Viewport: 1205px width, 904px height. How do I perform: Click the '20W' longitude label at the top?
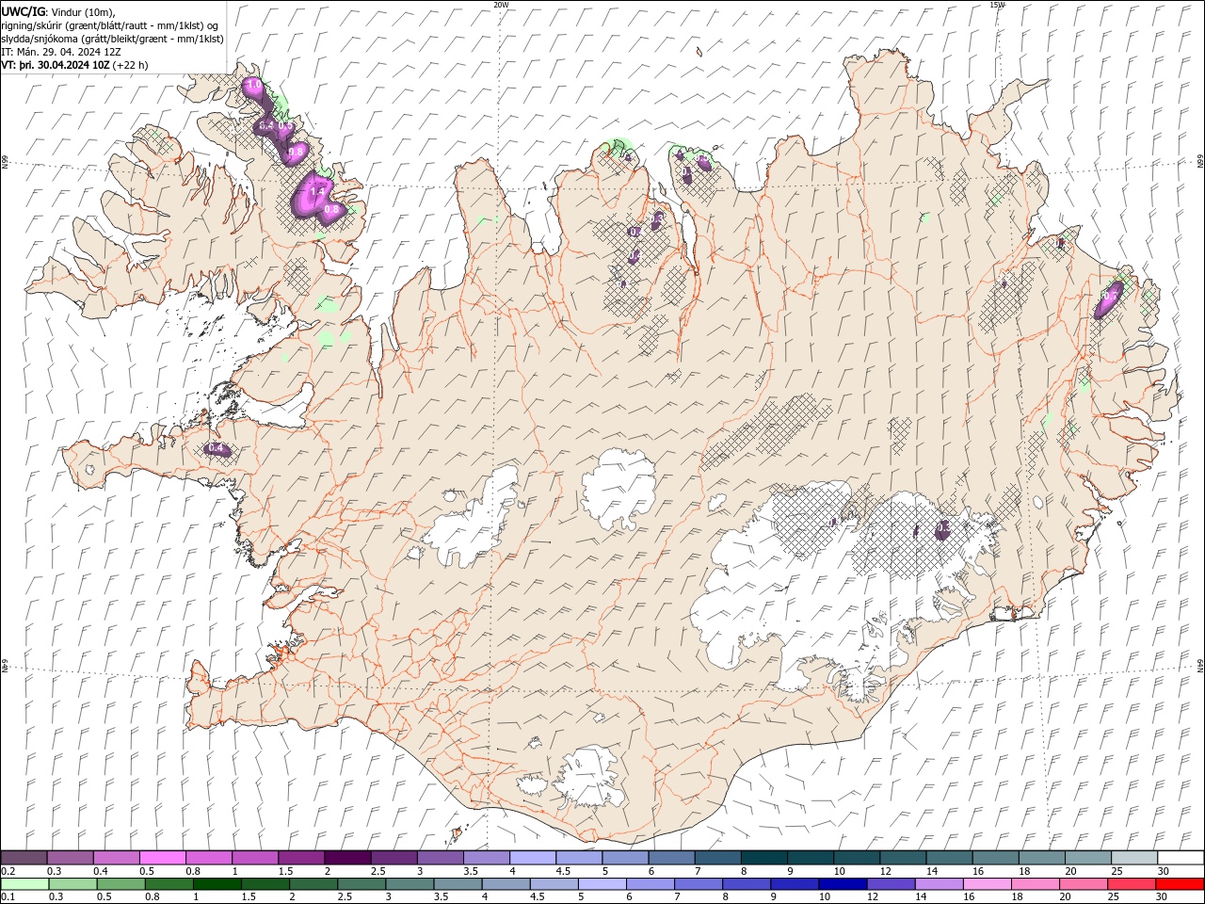tap(501, 5)
